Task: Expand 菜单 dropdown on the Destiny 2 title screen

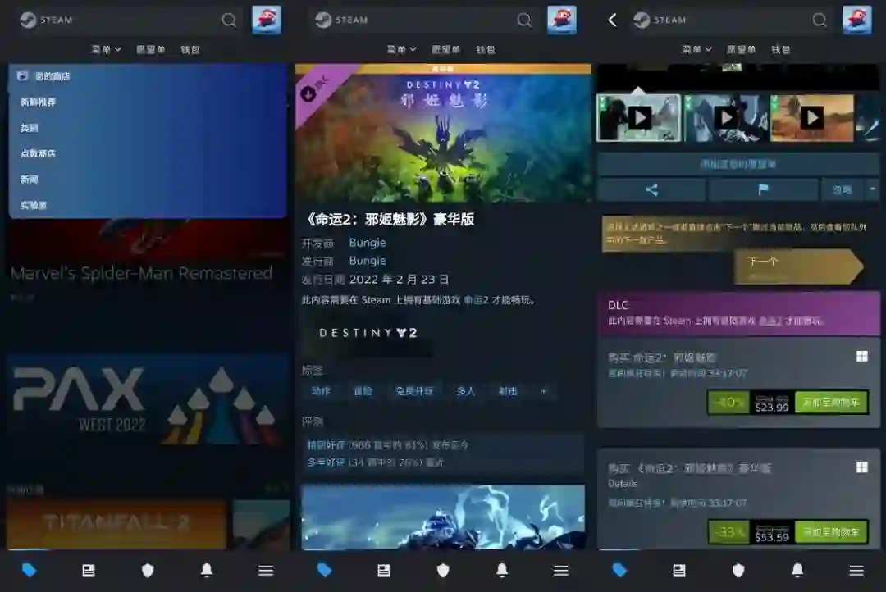Action: [402, 50]
